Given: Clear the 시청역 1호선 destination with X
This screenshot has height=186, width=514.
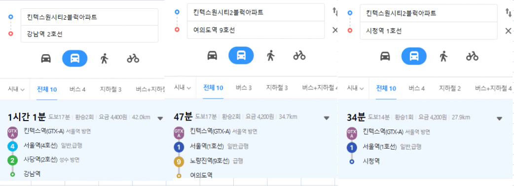Looking at the screenshot, I should tap(508, 31).
